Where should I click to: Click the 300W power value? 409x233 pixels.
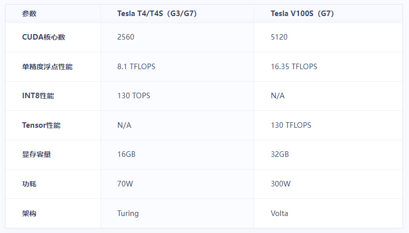coord(280,184)
